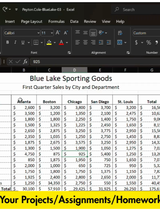The width and height of the screenshot is (160, 214).
Task: Open the Underline style dropdown arrow
Action: (29, 43)
